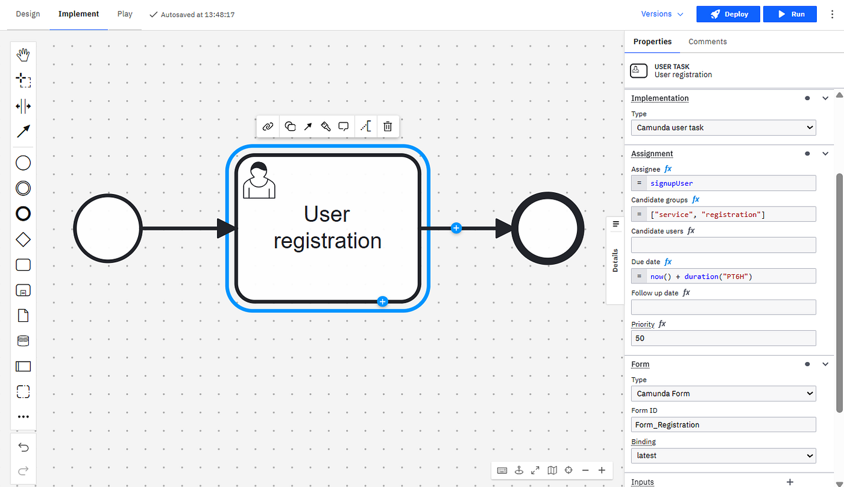Open the Versions dropdown
The height and width of the screenshot is (487, 844).
[662, 14]
